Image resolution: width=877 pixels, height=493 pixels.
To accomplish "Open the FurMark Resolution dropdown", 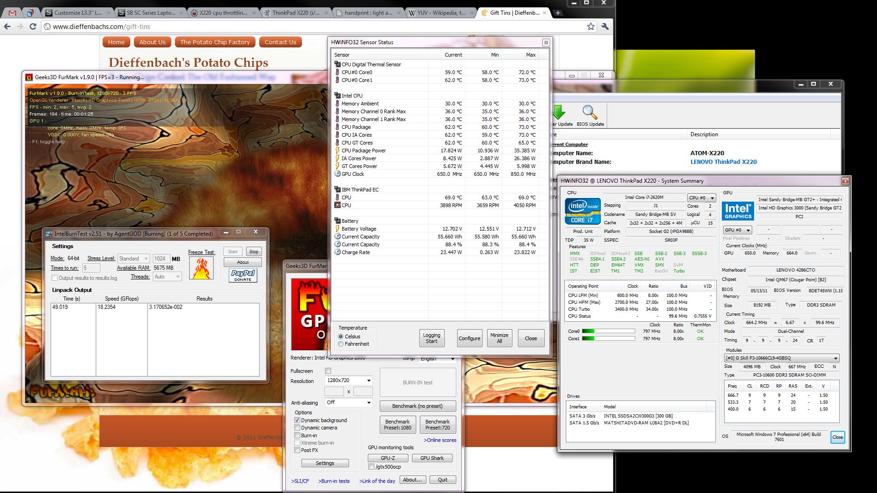I will [x=348, y=381].
